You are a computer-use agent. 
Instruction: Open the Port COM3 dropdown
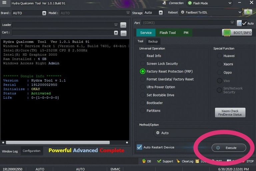pos(232,23)
